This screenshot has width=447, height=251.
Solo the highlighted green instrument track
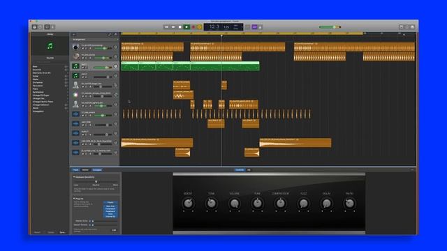[x=87, y=68]
